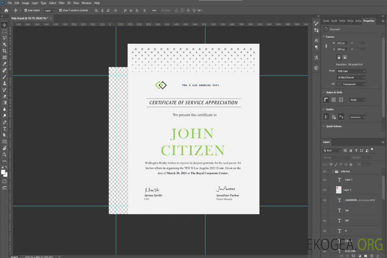The height and width of the screenshot is (258, 387).
Task: Open the Filter menu
Action: click(x=62, y=3)
